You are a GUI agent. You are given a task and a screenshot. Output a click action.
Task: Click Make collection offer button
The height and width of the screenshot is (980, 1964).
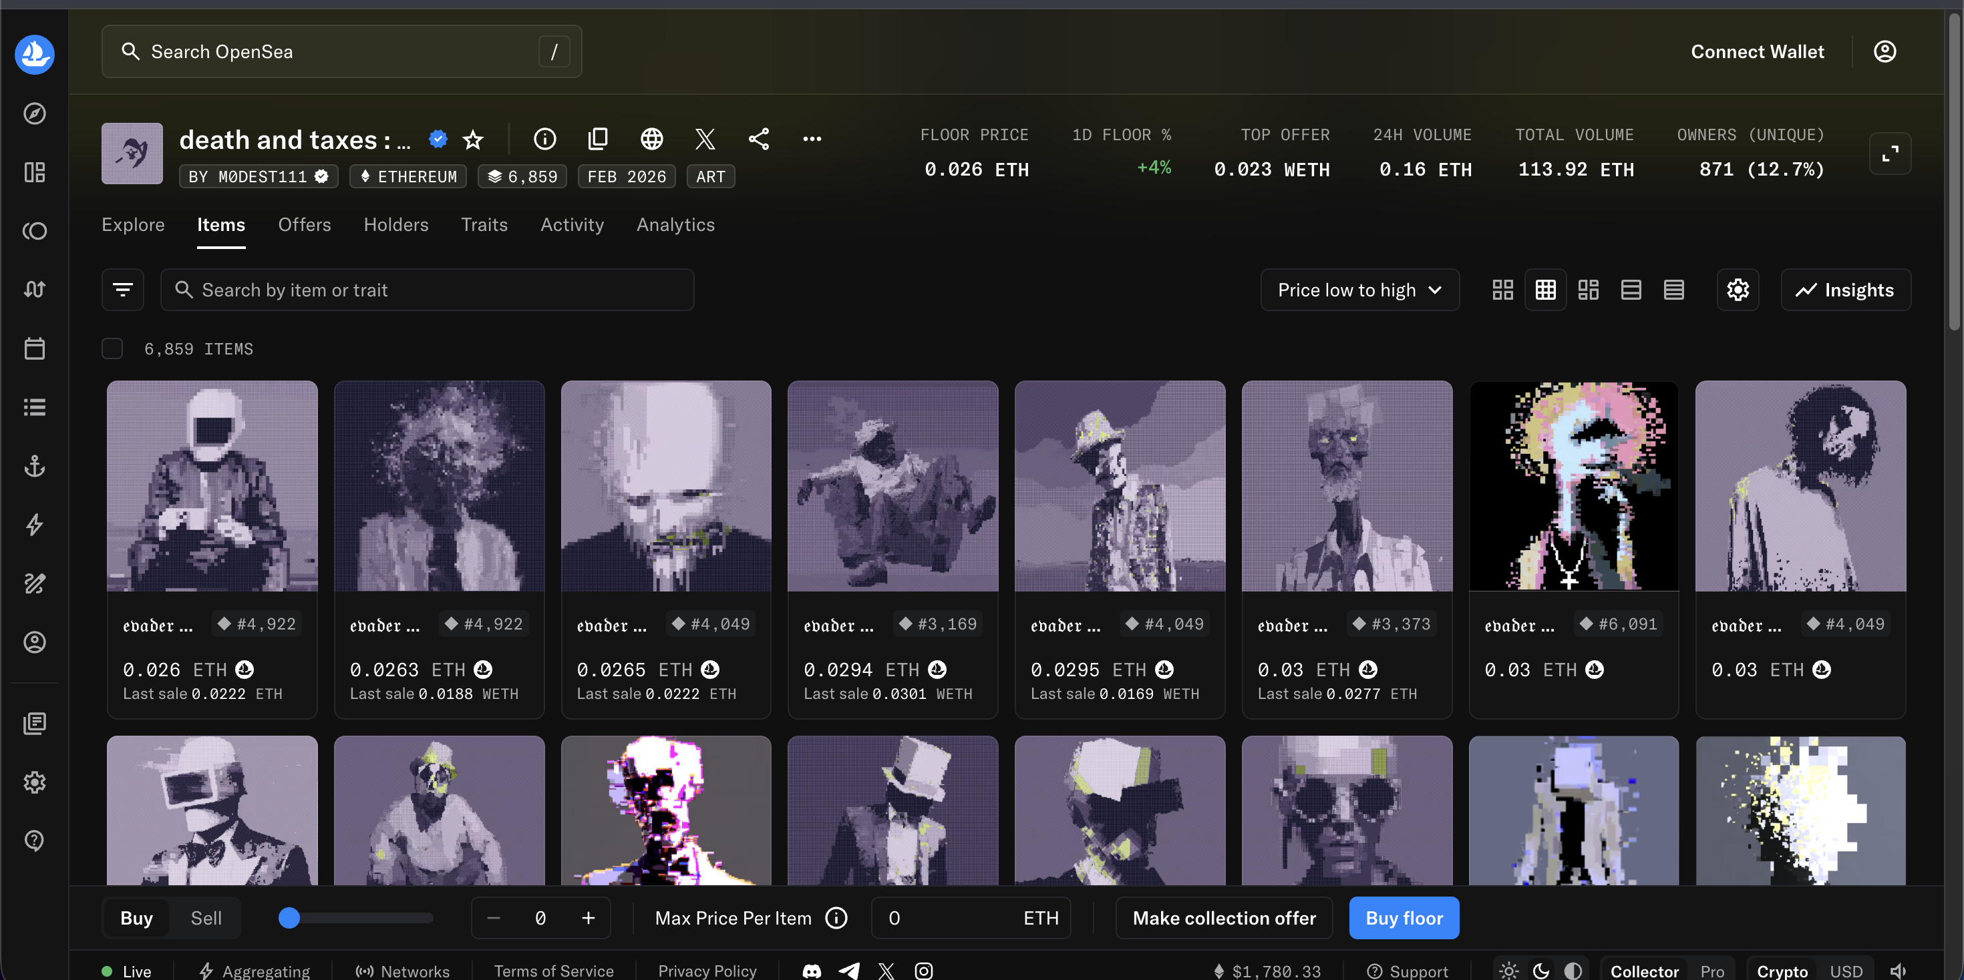click(1224, 919)
